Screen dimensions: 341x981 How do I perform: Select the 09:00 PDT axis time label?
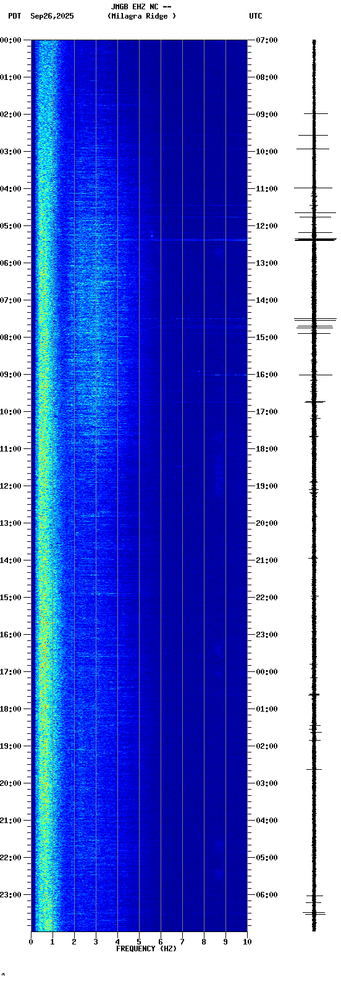pos(11,375)
